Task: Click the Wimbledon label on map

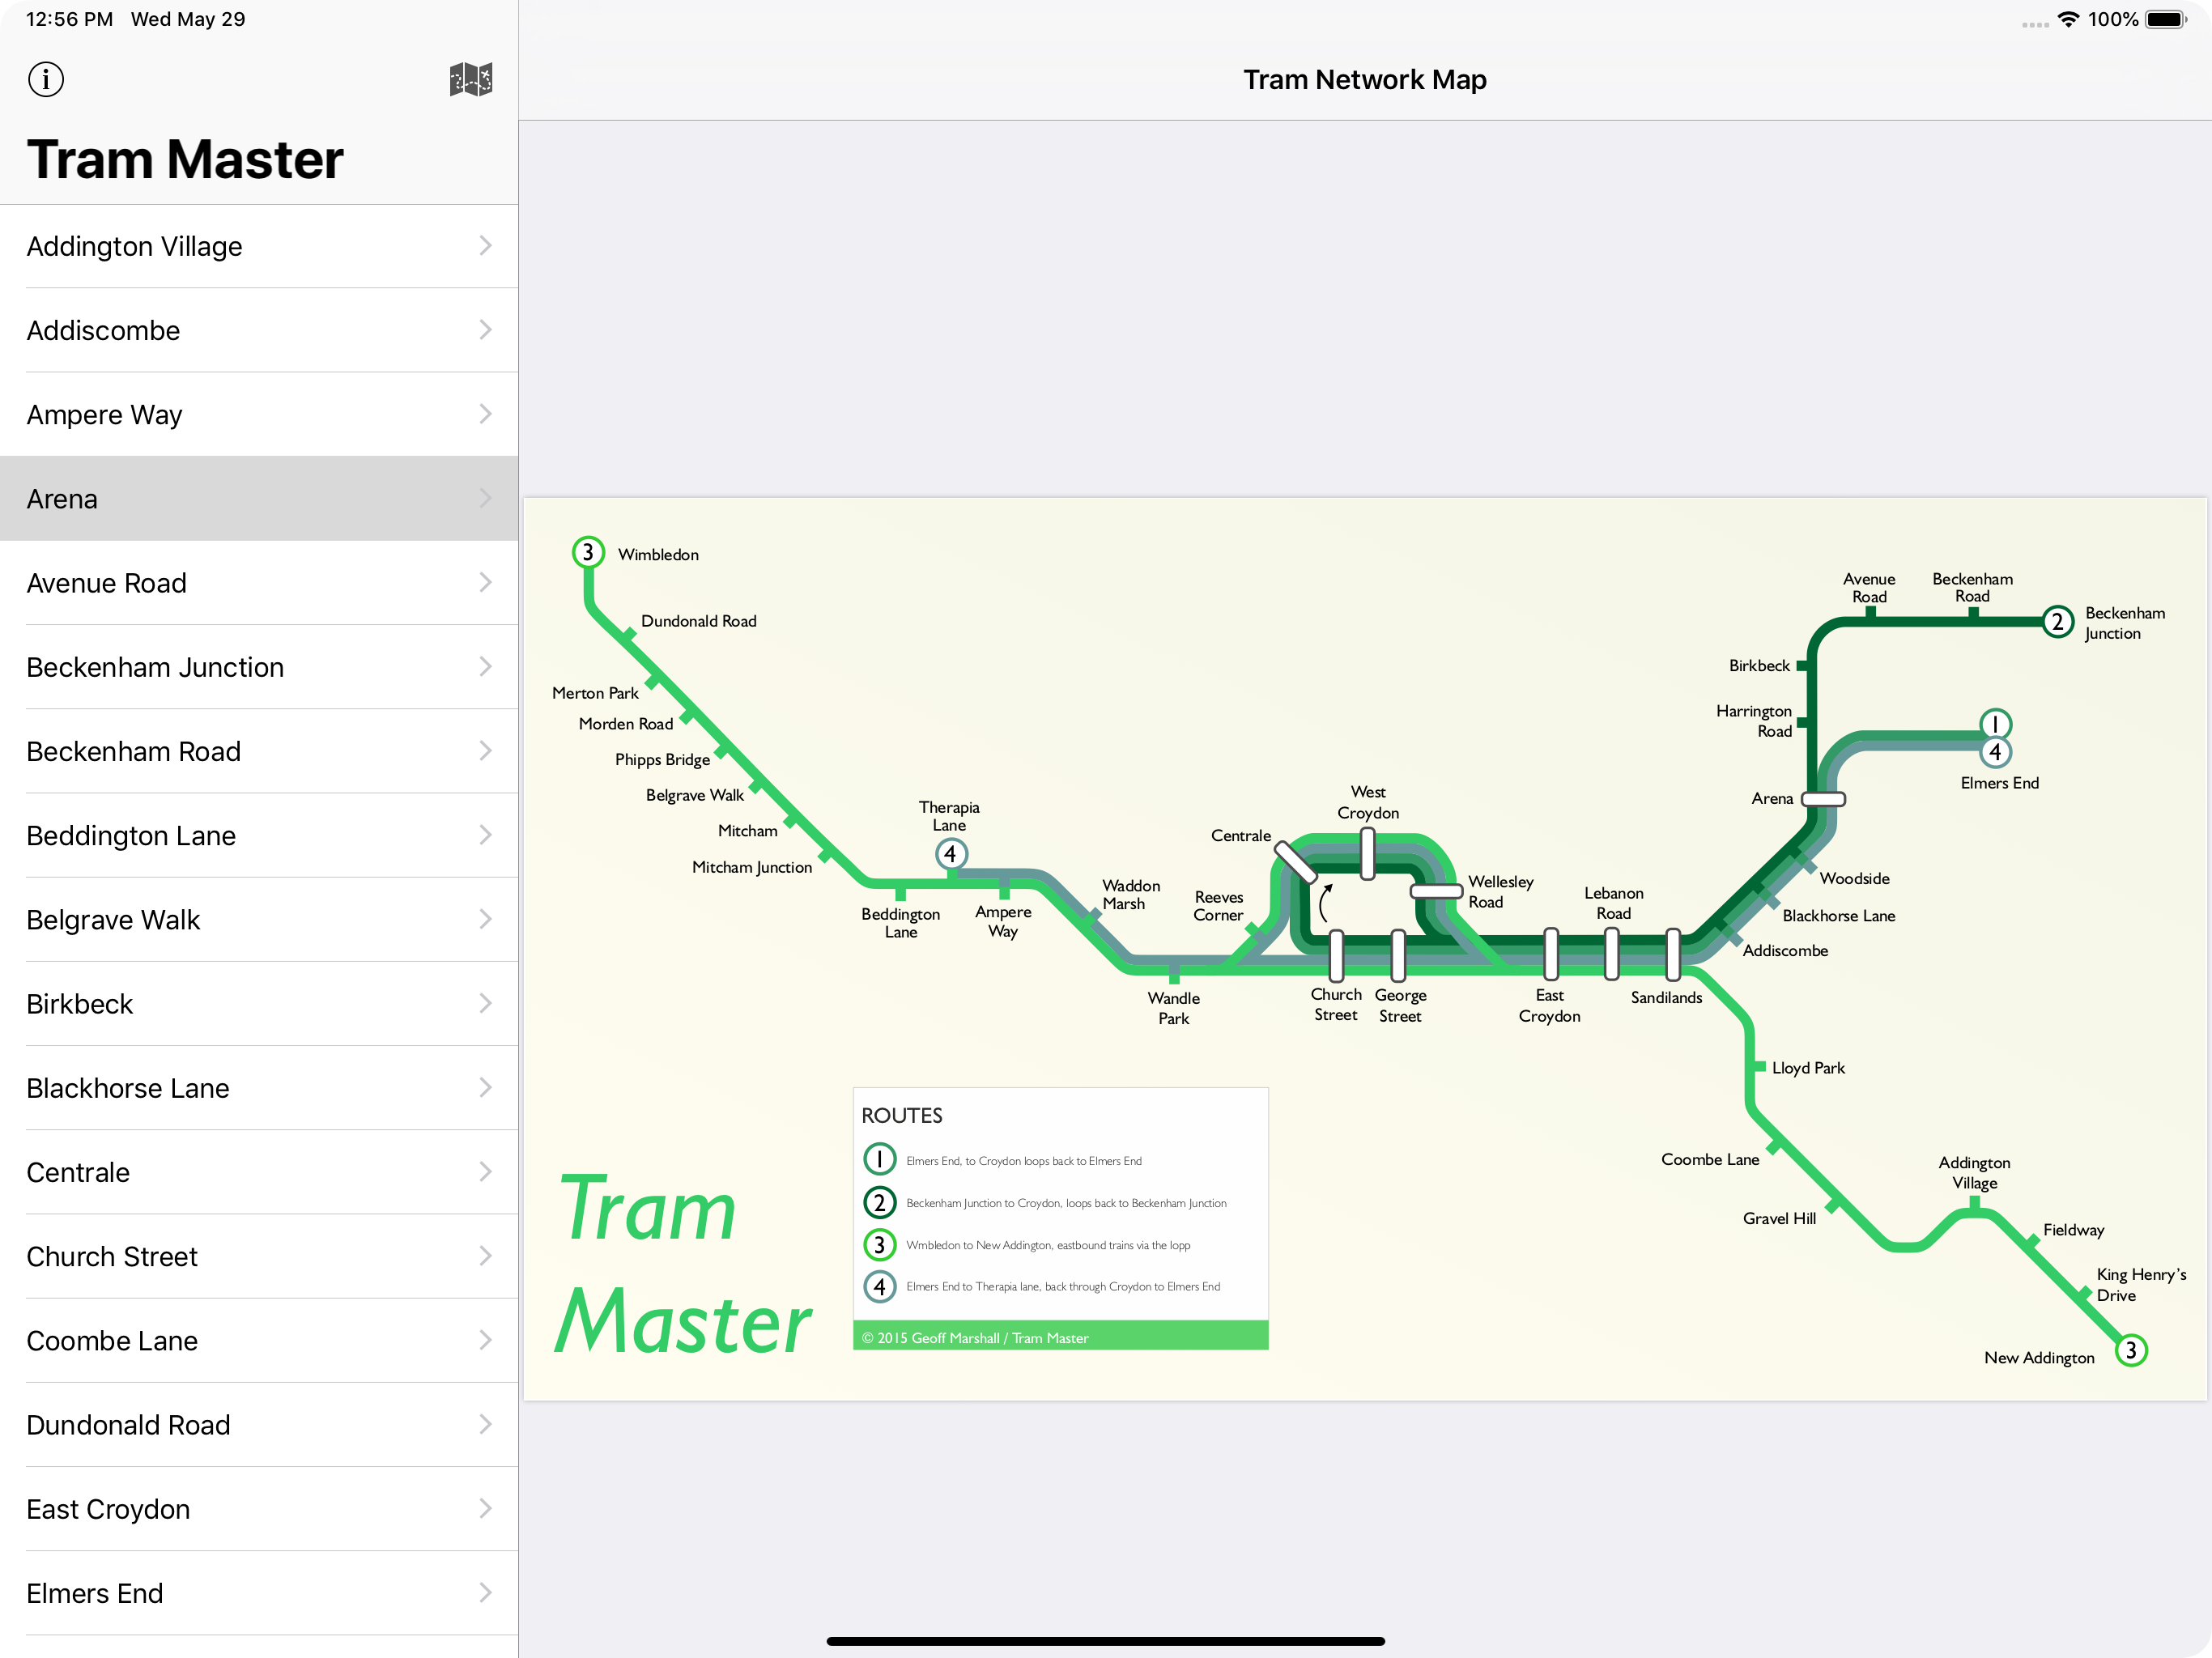Action: [x=658, y=555]
